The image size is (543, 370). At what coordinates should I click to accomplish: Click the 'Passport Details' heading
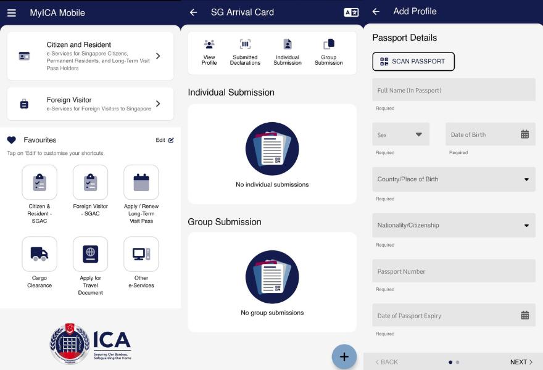(x=405, y=38)
